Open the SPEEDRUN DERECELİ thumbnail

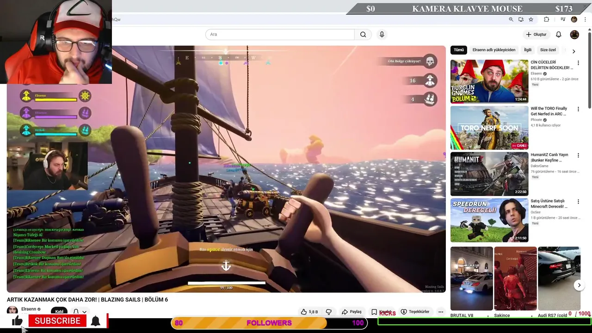489,220
